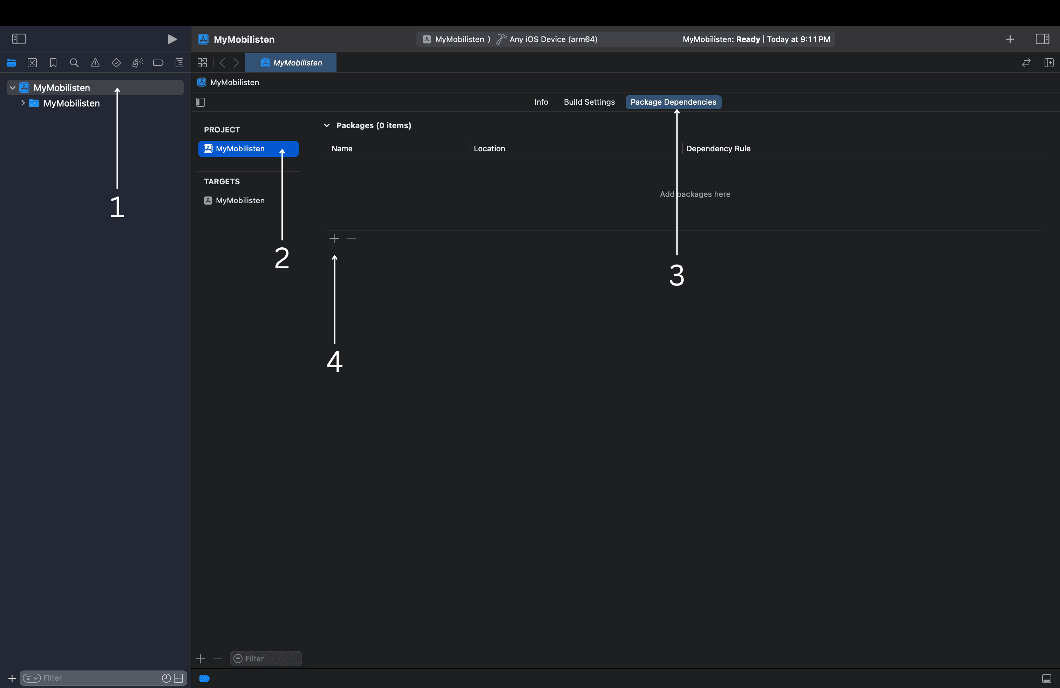Select the MyMobilisten editor tab
Image resolution: width=1060 pixels, height=688 pixels.
pyautogui.click(x=291, y=63)
